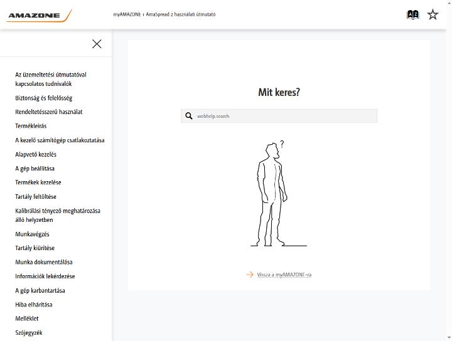Open A kezelő számítógép csatlakoztatása

click(60, 140)
